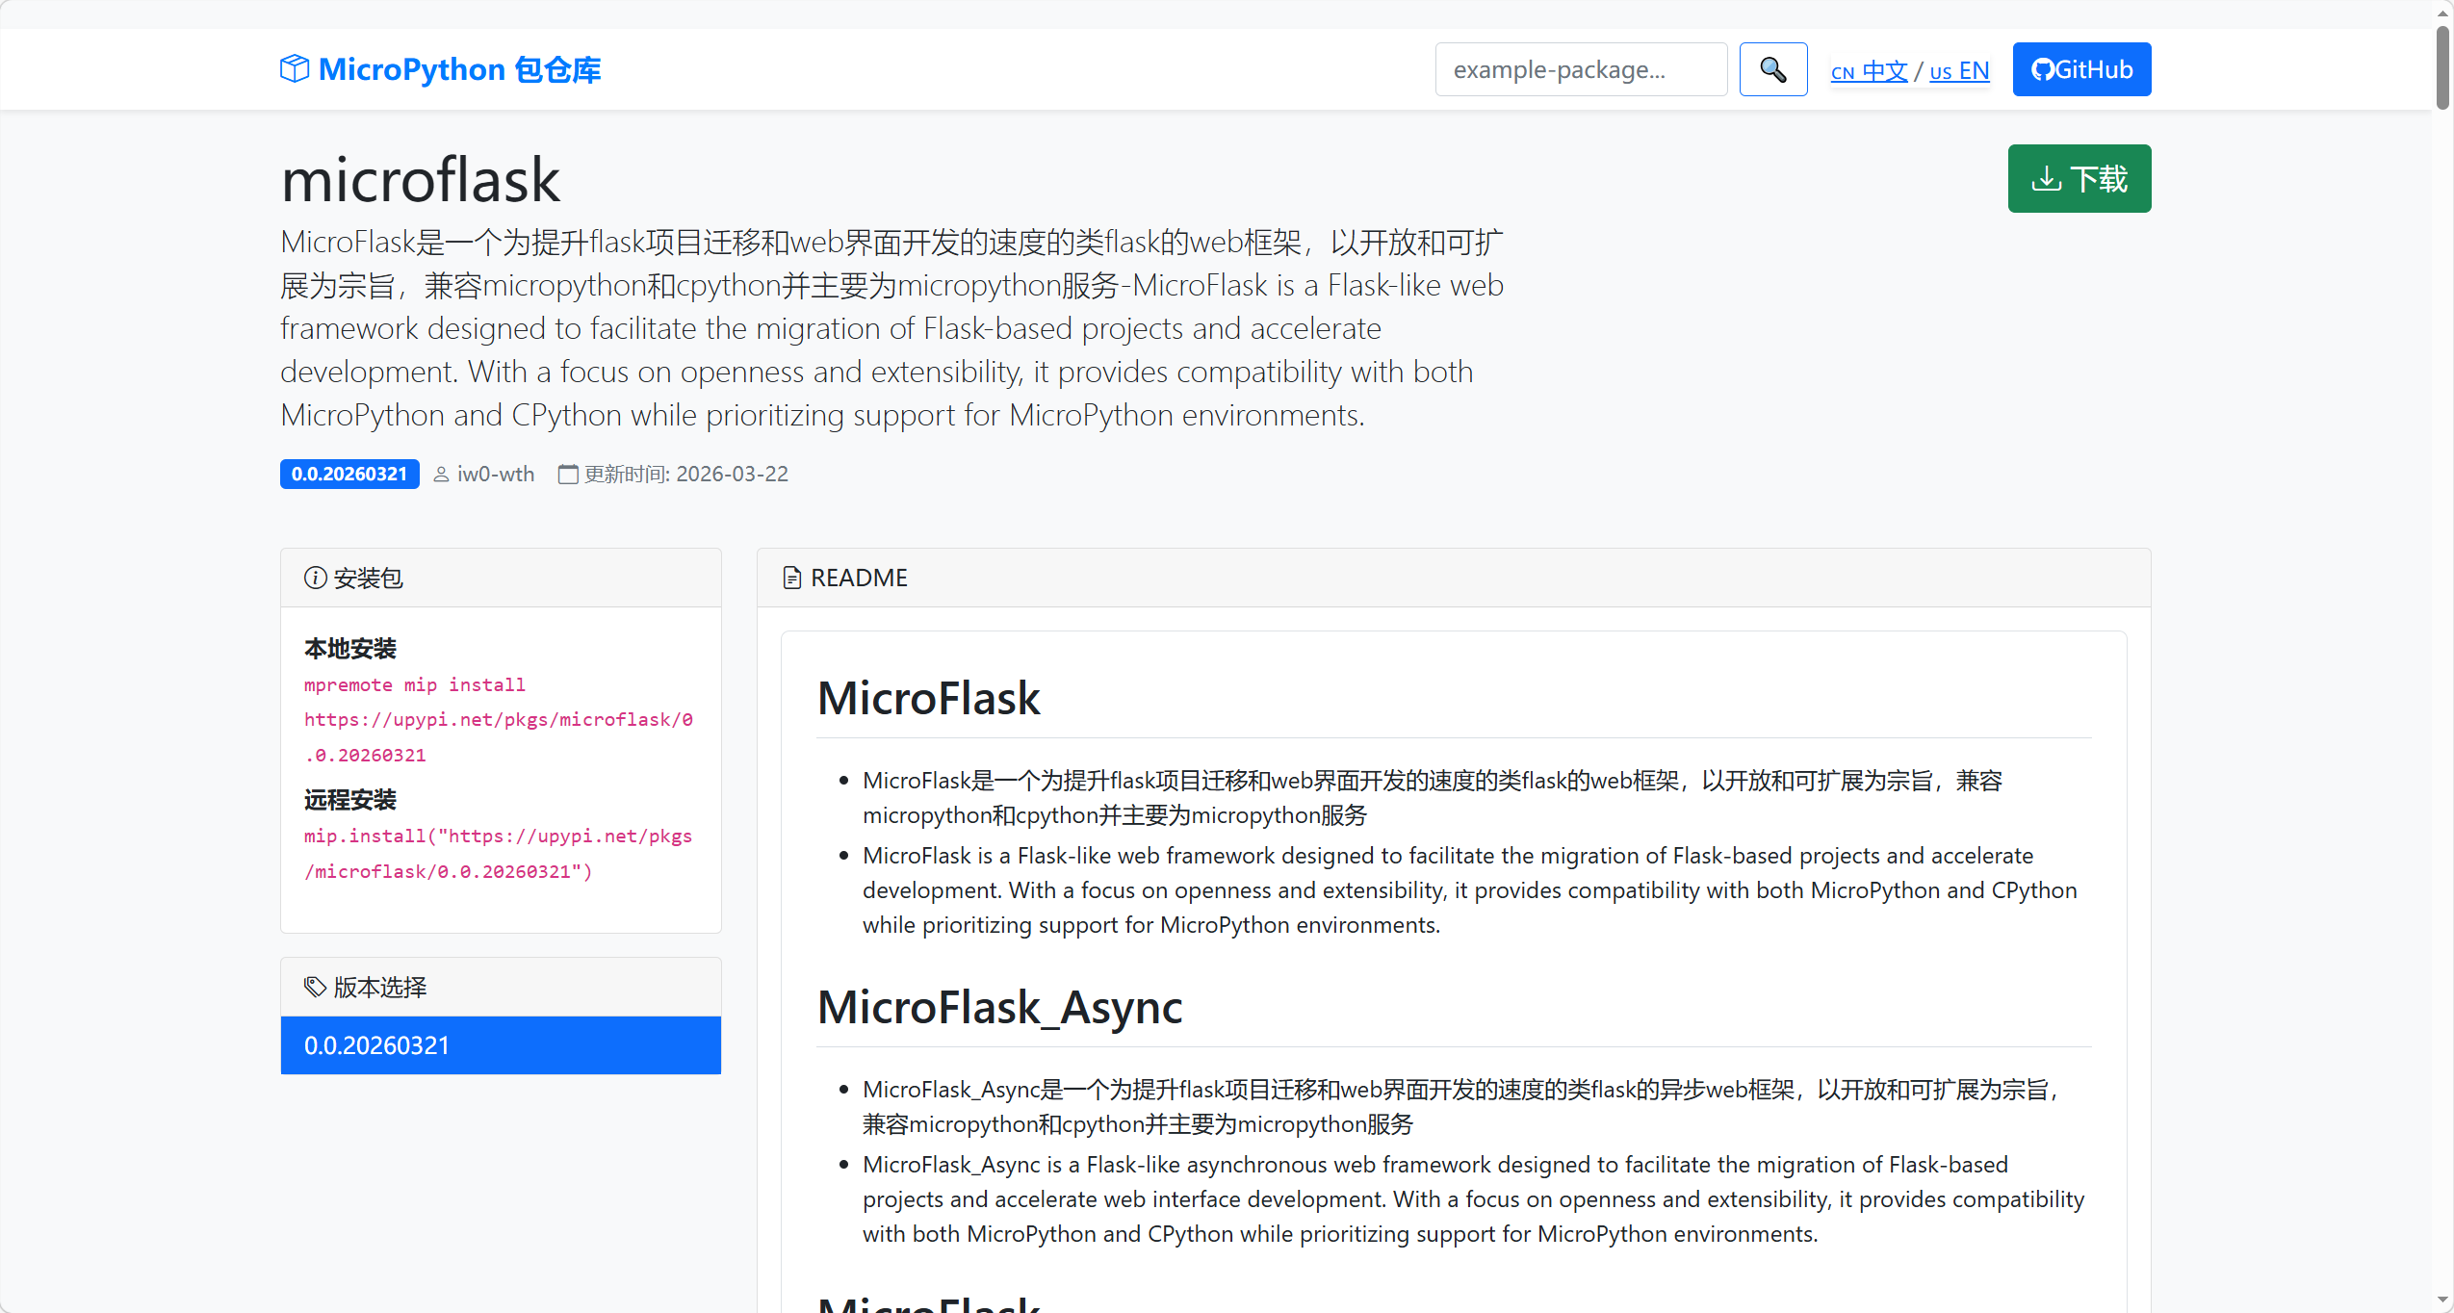Focus the example-package search field
Image resolution: width=2454 pixels, height=1313 pixels.
coord(1581,69)
